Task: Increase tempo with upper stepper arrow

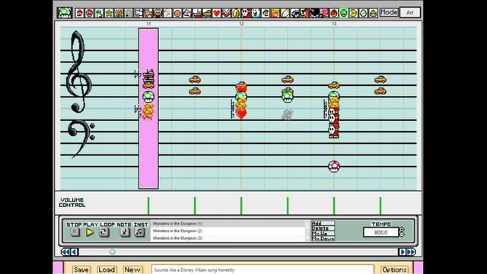Action: coord(402,230)
